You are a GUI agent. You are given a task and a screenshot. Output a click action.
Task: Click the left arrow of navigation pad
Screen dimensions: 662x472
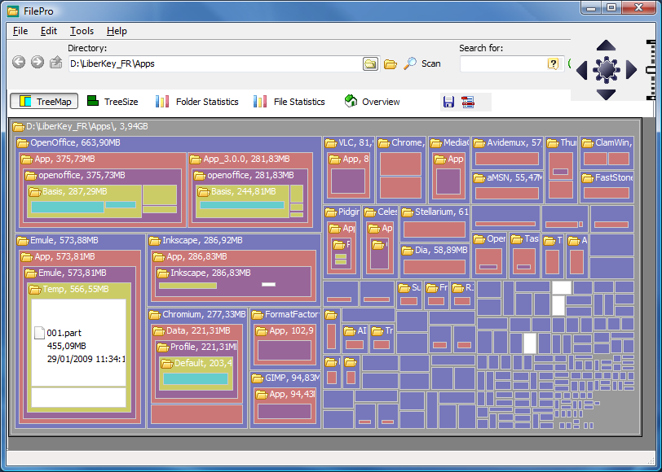pos(582,70)
